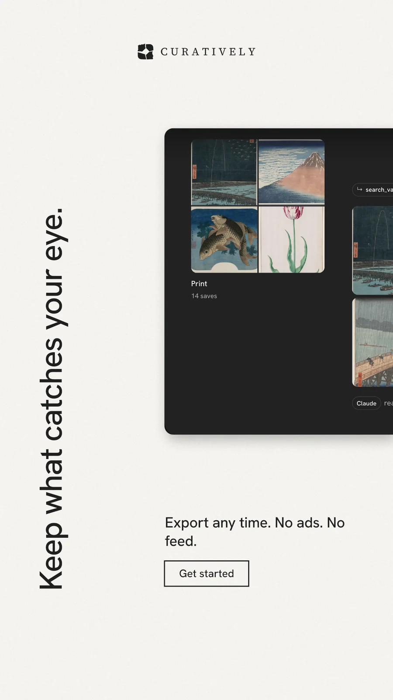Open the CURATIVELY wordmark link
This screenshot has width=393, height=700.
208,52
